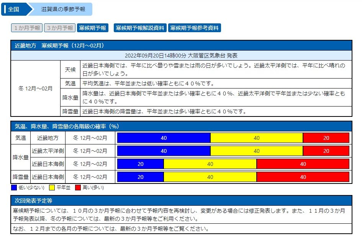The image size is (362, 236).
Task: Click red 40 segment in 降水量 近畿日本海側 row
Action: coord(303,164)
